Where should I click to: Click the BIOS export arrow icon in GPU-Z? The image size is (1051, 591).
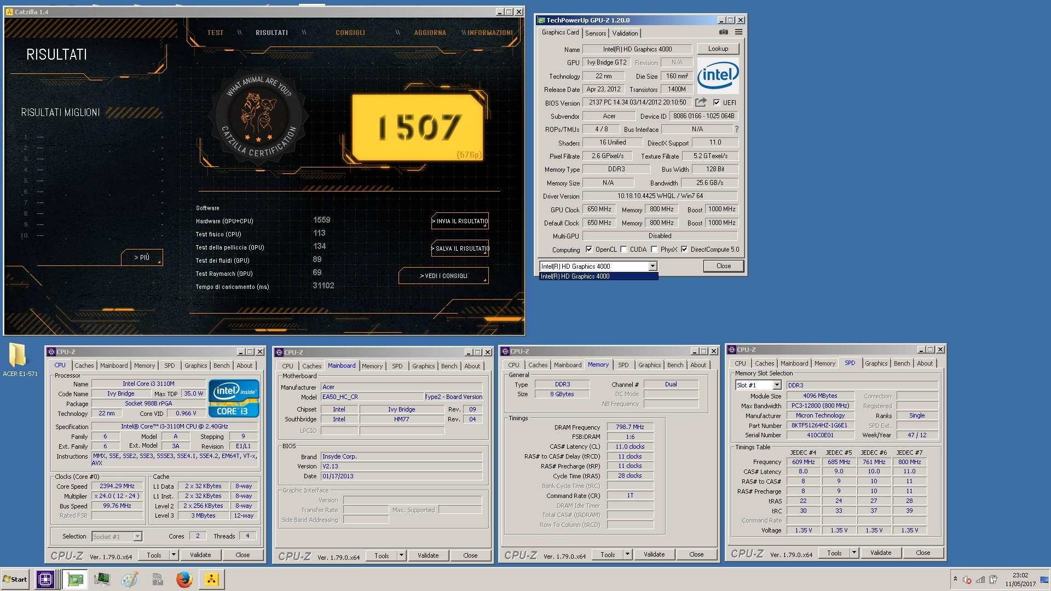701,102
